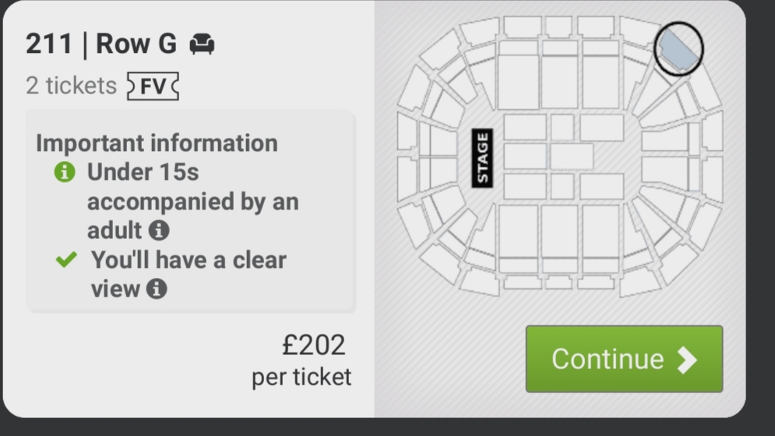Click the "Under 15s accompanied by an adult" text

click(192, 201)
